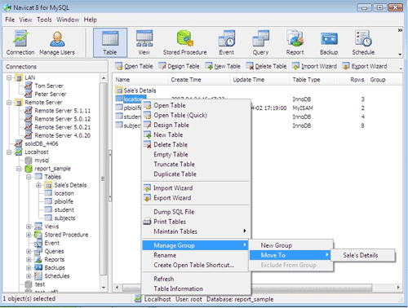Switch to the View objects
Viewport: 408px width, 308px height.
pos(144,42)
